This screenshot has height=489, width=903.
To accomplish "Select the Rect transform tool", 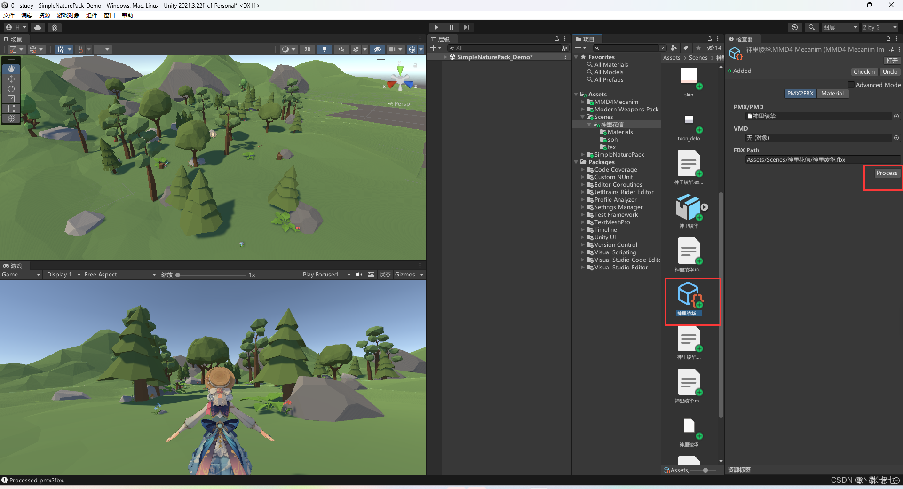I will tap(11, 109).
